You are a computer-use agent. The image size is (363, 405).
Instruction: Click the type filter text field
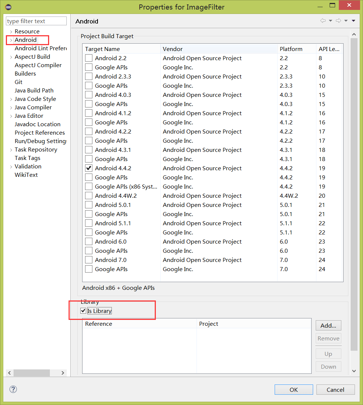36,21
